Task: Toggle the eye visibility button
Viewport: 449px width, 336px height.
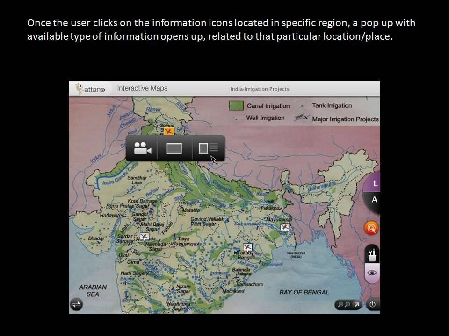Action: coord(372,273)
